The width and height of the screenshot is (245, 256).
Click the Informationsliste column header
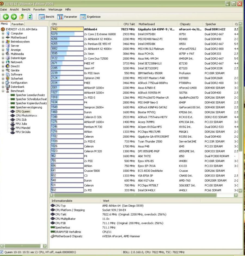pyautogui.click(x=75, y=201)
